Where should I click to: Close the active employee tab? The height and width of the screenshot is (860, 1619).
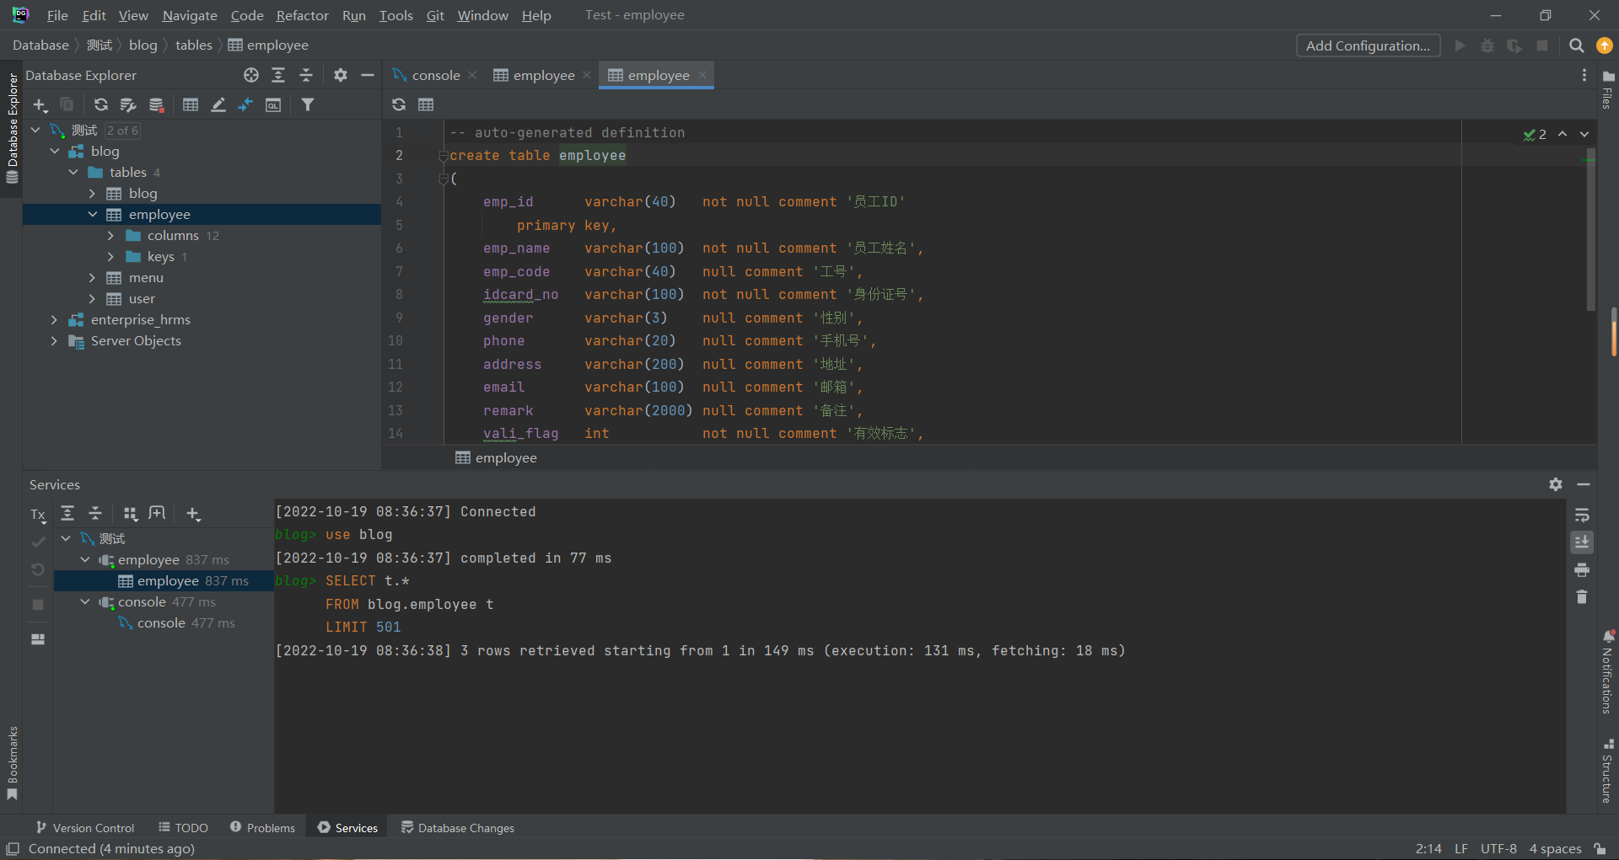702,75
